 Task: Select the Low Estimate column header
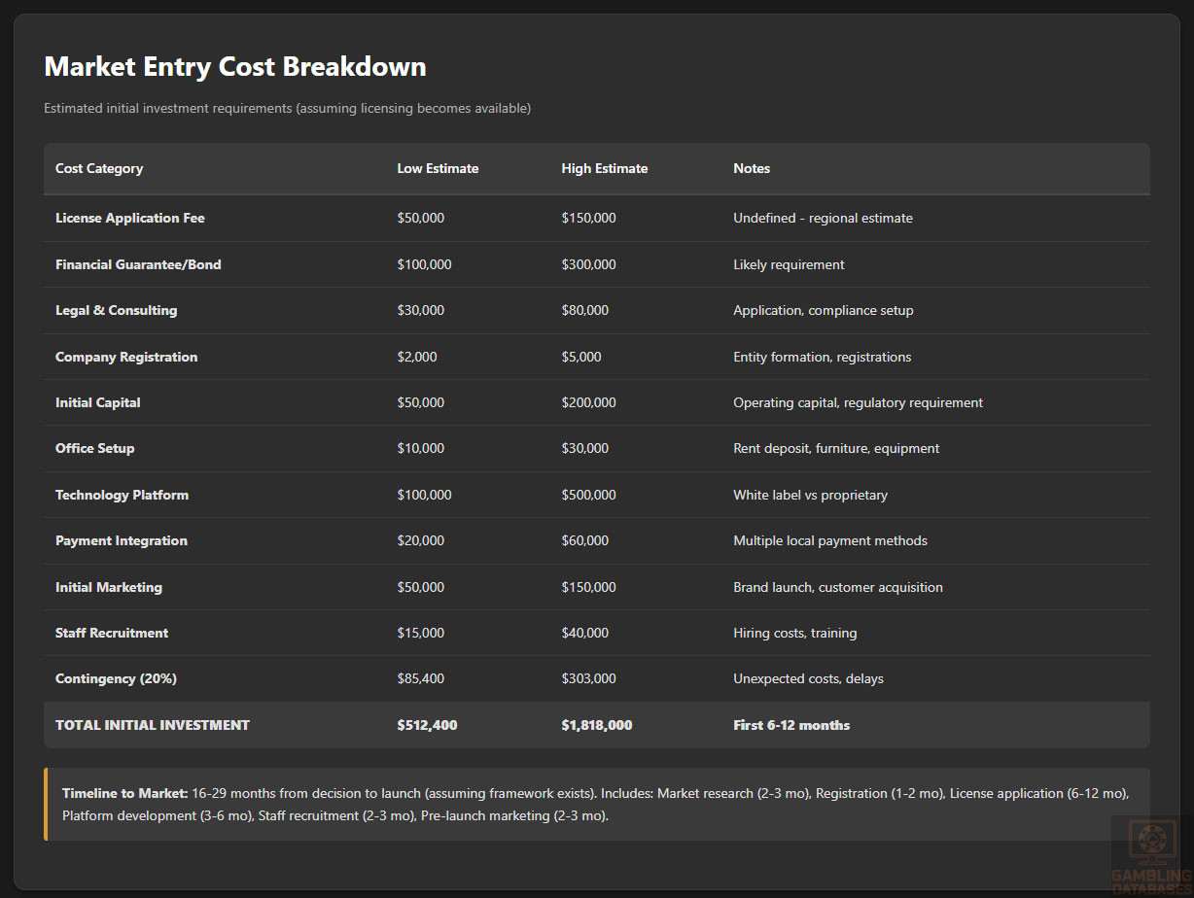(438, 169)
